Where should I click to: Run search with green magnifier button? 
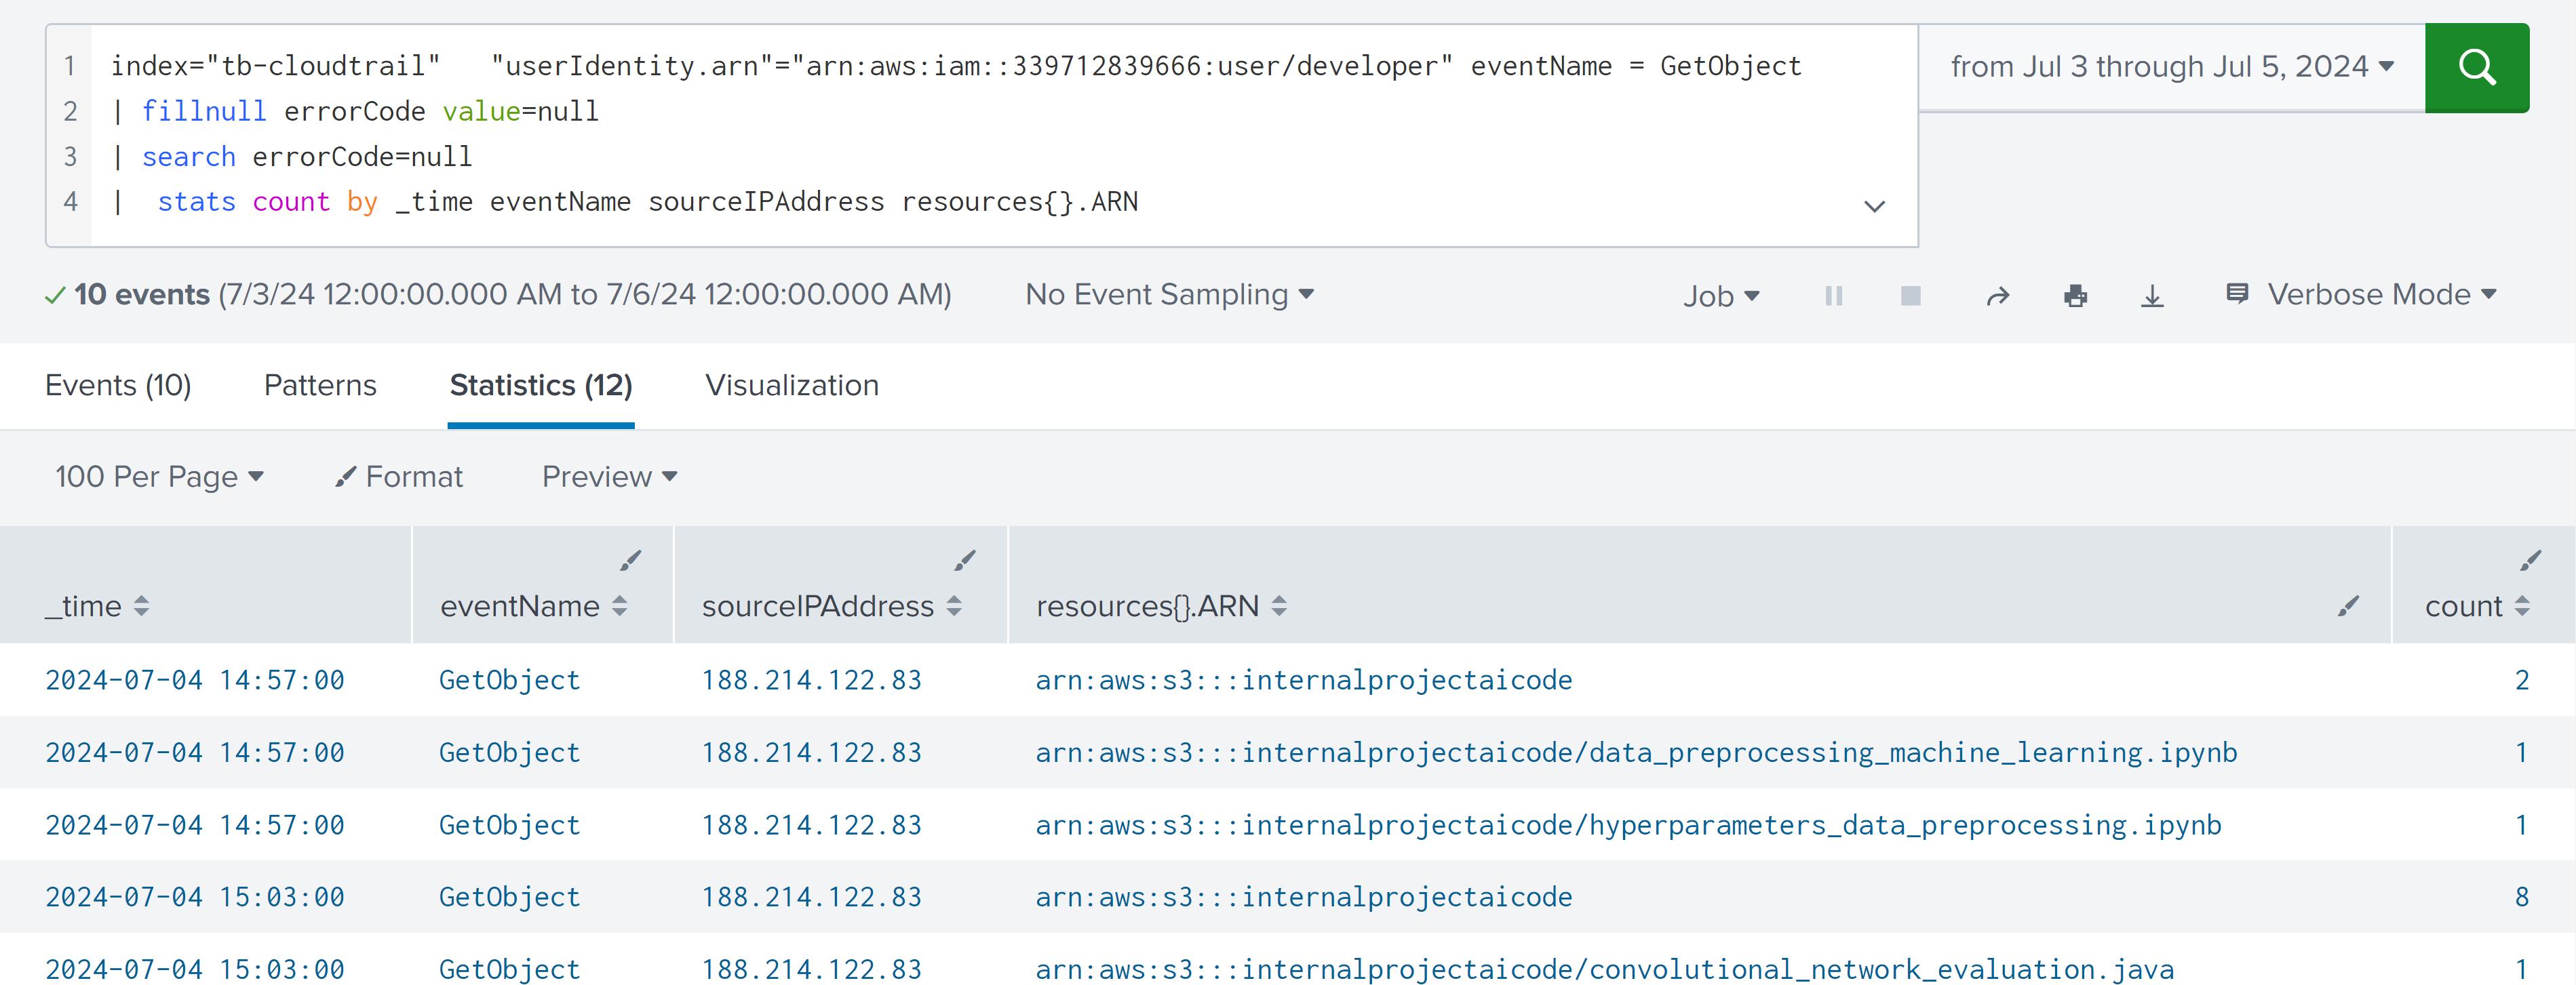[x=2476, y=68]
